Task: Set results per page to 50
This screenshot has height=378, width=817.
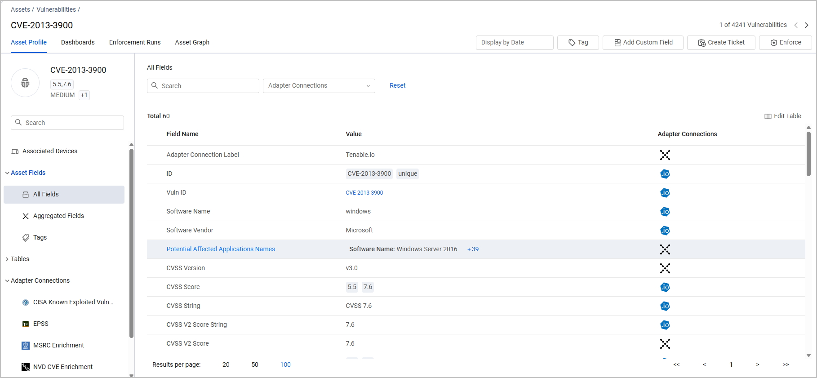Action: coord(255,365)
